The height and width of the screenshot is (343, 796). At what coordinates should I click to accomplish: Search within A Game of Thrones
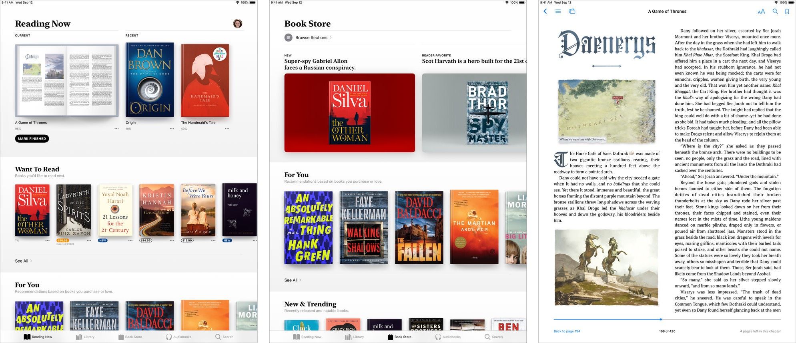click(775, 11)
